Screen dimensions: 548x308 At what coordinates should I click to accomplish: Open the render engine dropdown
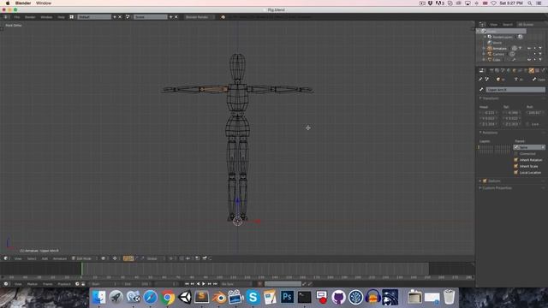tap(200, 17)
